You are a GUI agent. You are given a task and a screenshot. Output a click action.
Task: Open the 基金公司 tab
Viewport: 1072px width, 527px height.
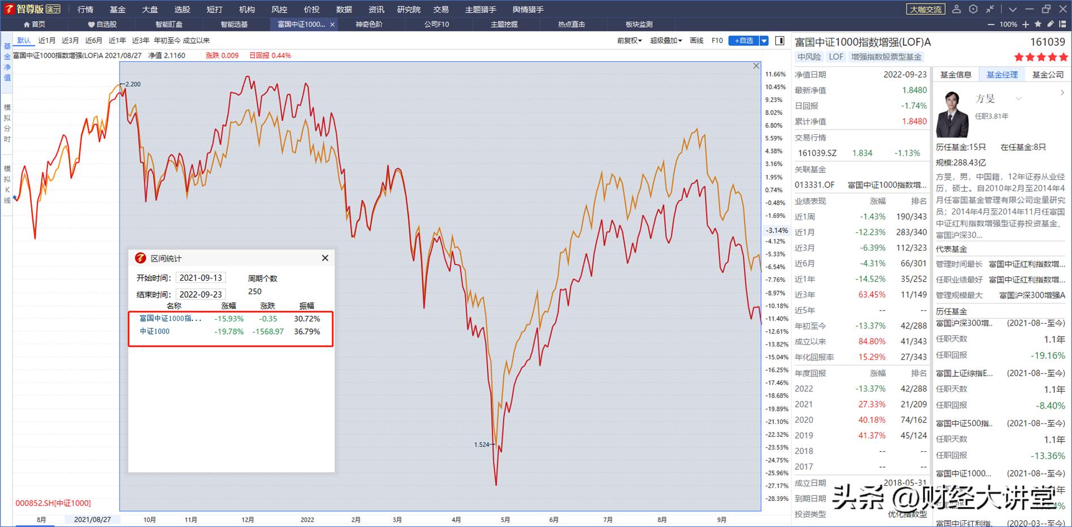[1048, 74]
